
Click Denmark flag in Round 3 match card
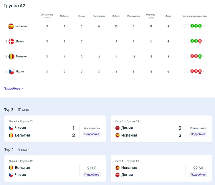pyautogui.click(x=118, y=128)
